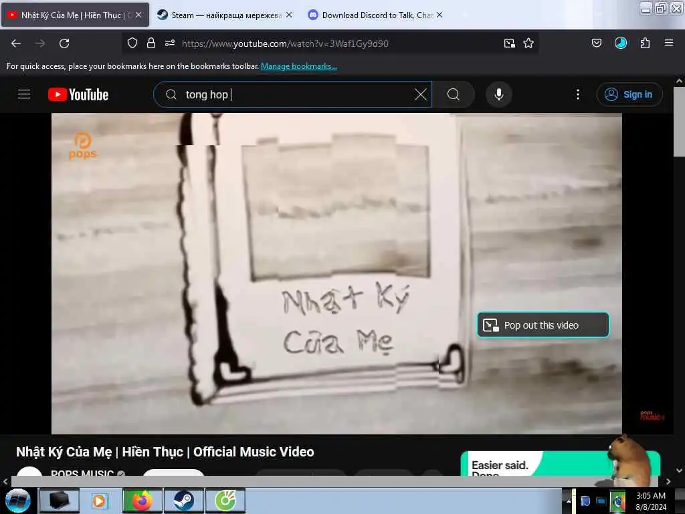This screenshot has height=514, width=685.
Task: Click page vertical scrollbar up arrow
Action: 679,81
